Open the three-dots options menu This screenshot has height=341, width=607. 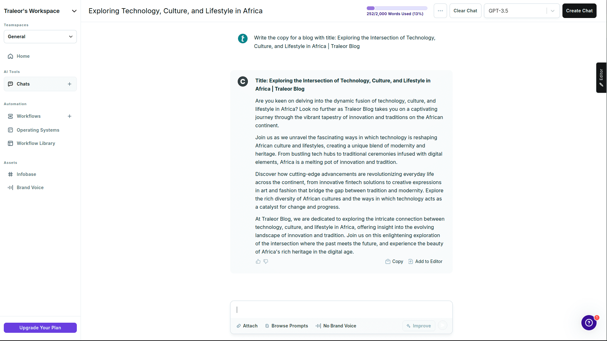[x=440, y=10]
